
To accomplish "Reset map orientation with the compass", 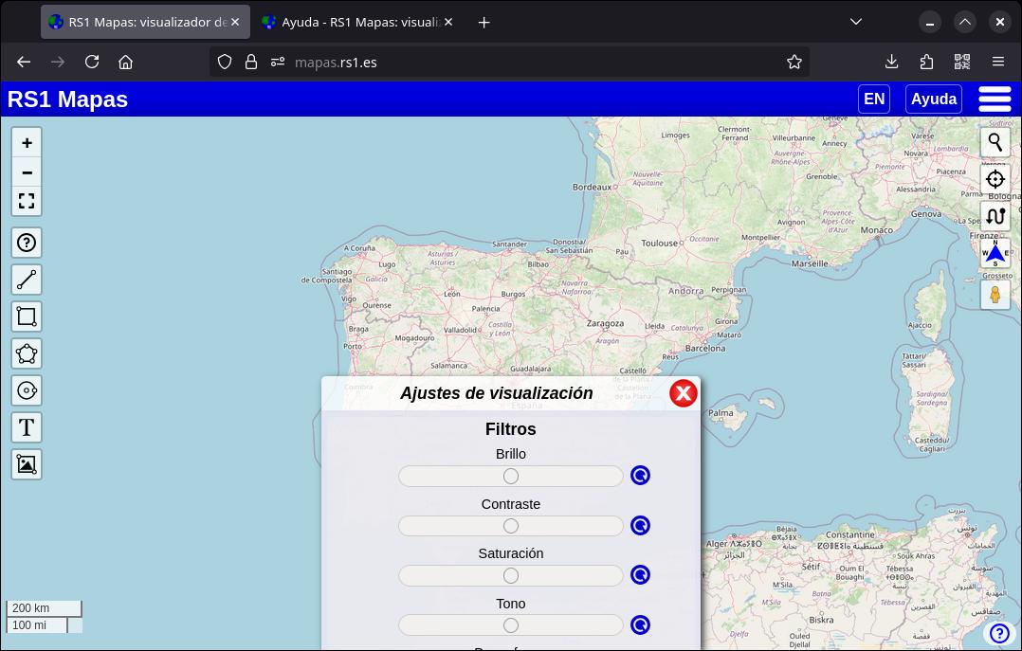I will coord(995,253).
